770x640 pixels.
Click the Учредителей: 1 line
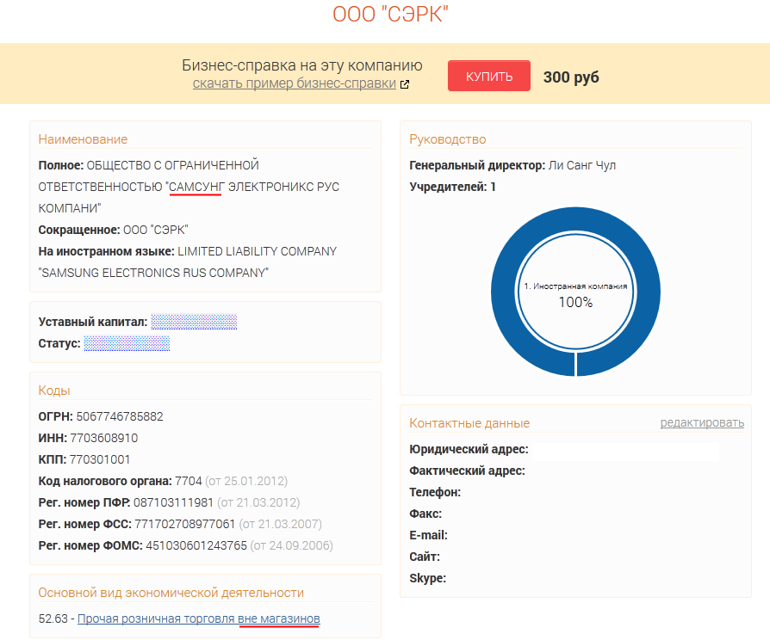pos(452,187)
